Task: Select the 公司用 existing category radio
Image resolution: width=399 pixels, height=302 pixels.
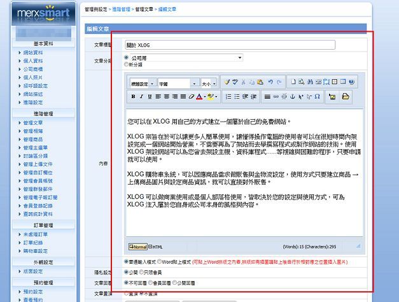Action: click(126, 57)
